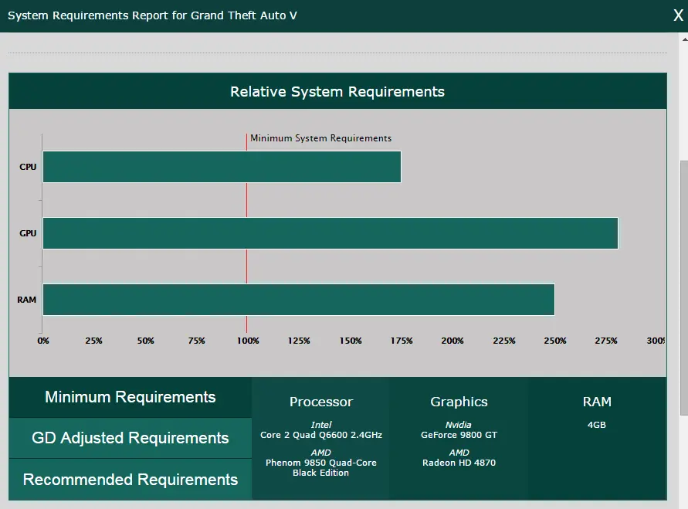Click the AMD label under Graphics
Viewport: 688px width, 509px height.
459,453
